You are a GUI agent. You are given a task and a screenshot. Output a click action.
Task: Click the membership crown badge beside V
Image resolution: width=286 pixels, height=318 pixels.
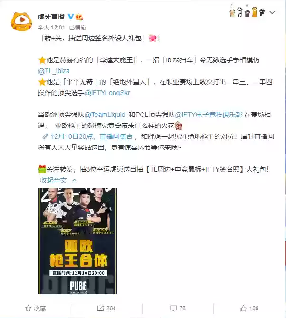tap(79, 17)
